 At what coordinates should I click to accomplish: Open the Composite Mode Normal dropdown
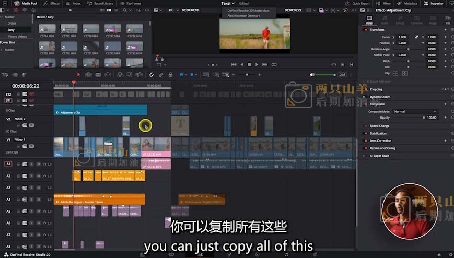pos(415,111)
